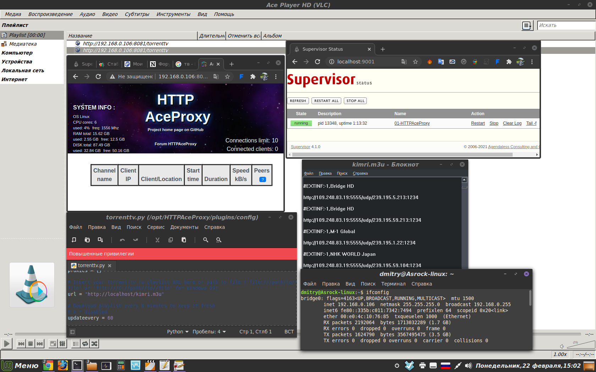This screenshot has height=372, width=596.
Task: Click the VLC playlist search field
Action: point(566,26)
